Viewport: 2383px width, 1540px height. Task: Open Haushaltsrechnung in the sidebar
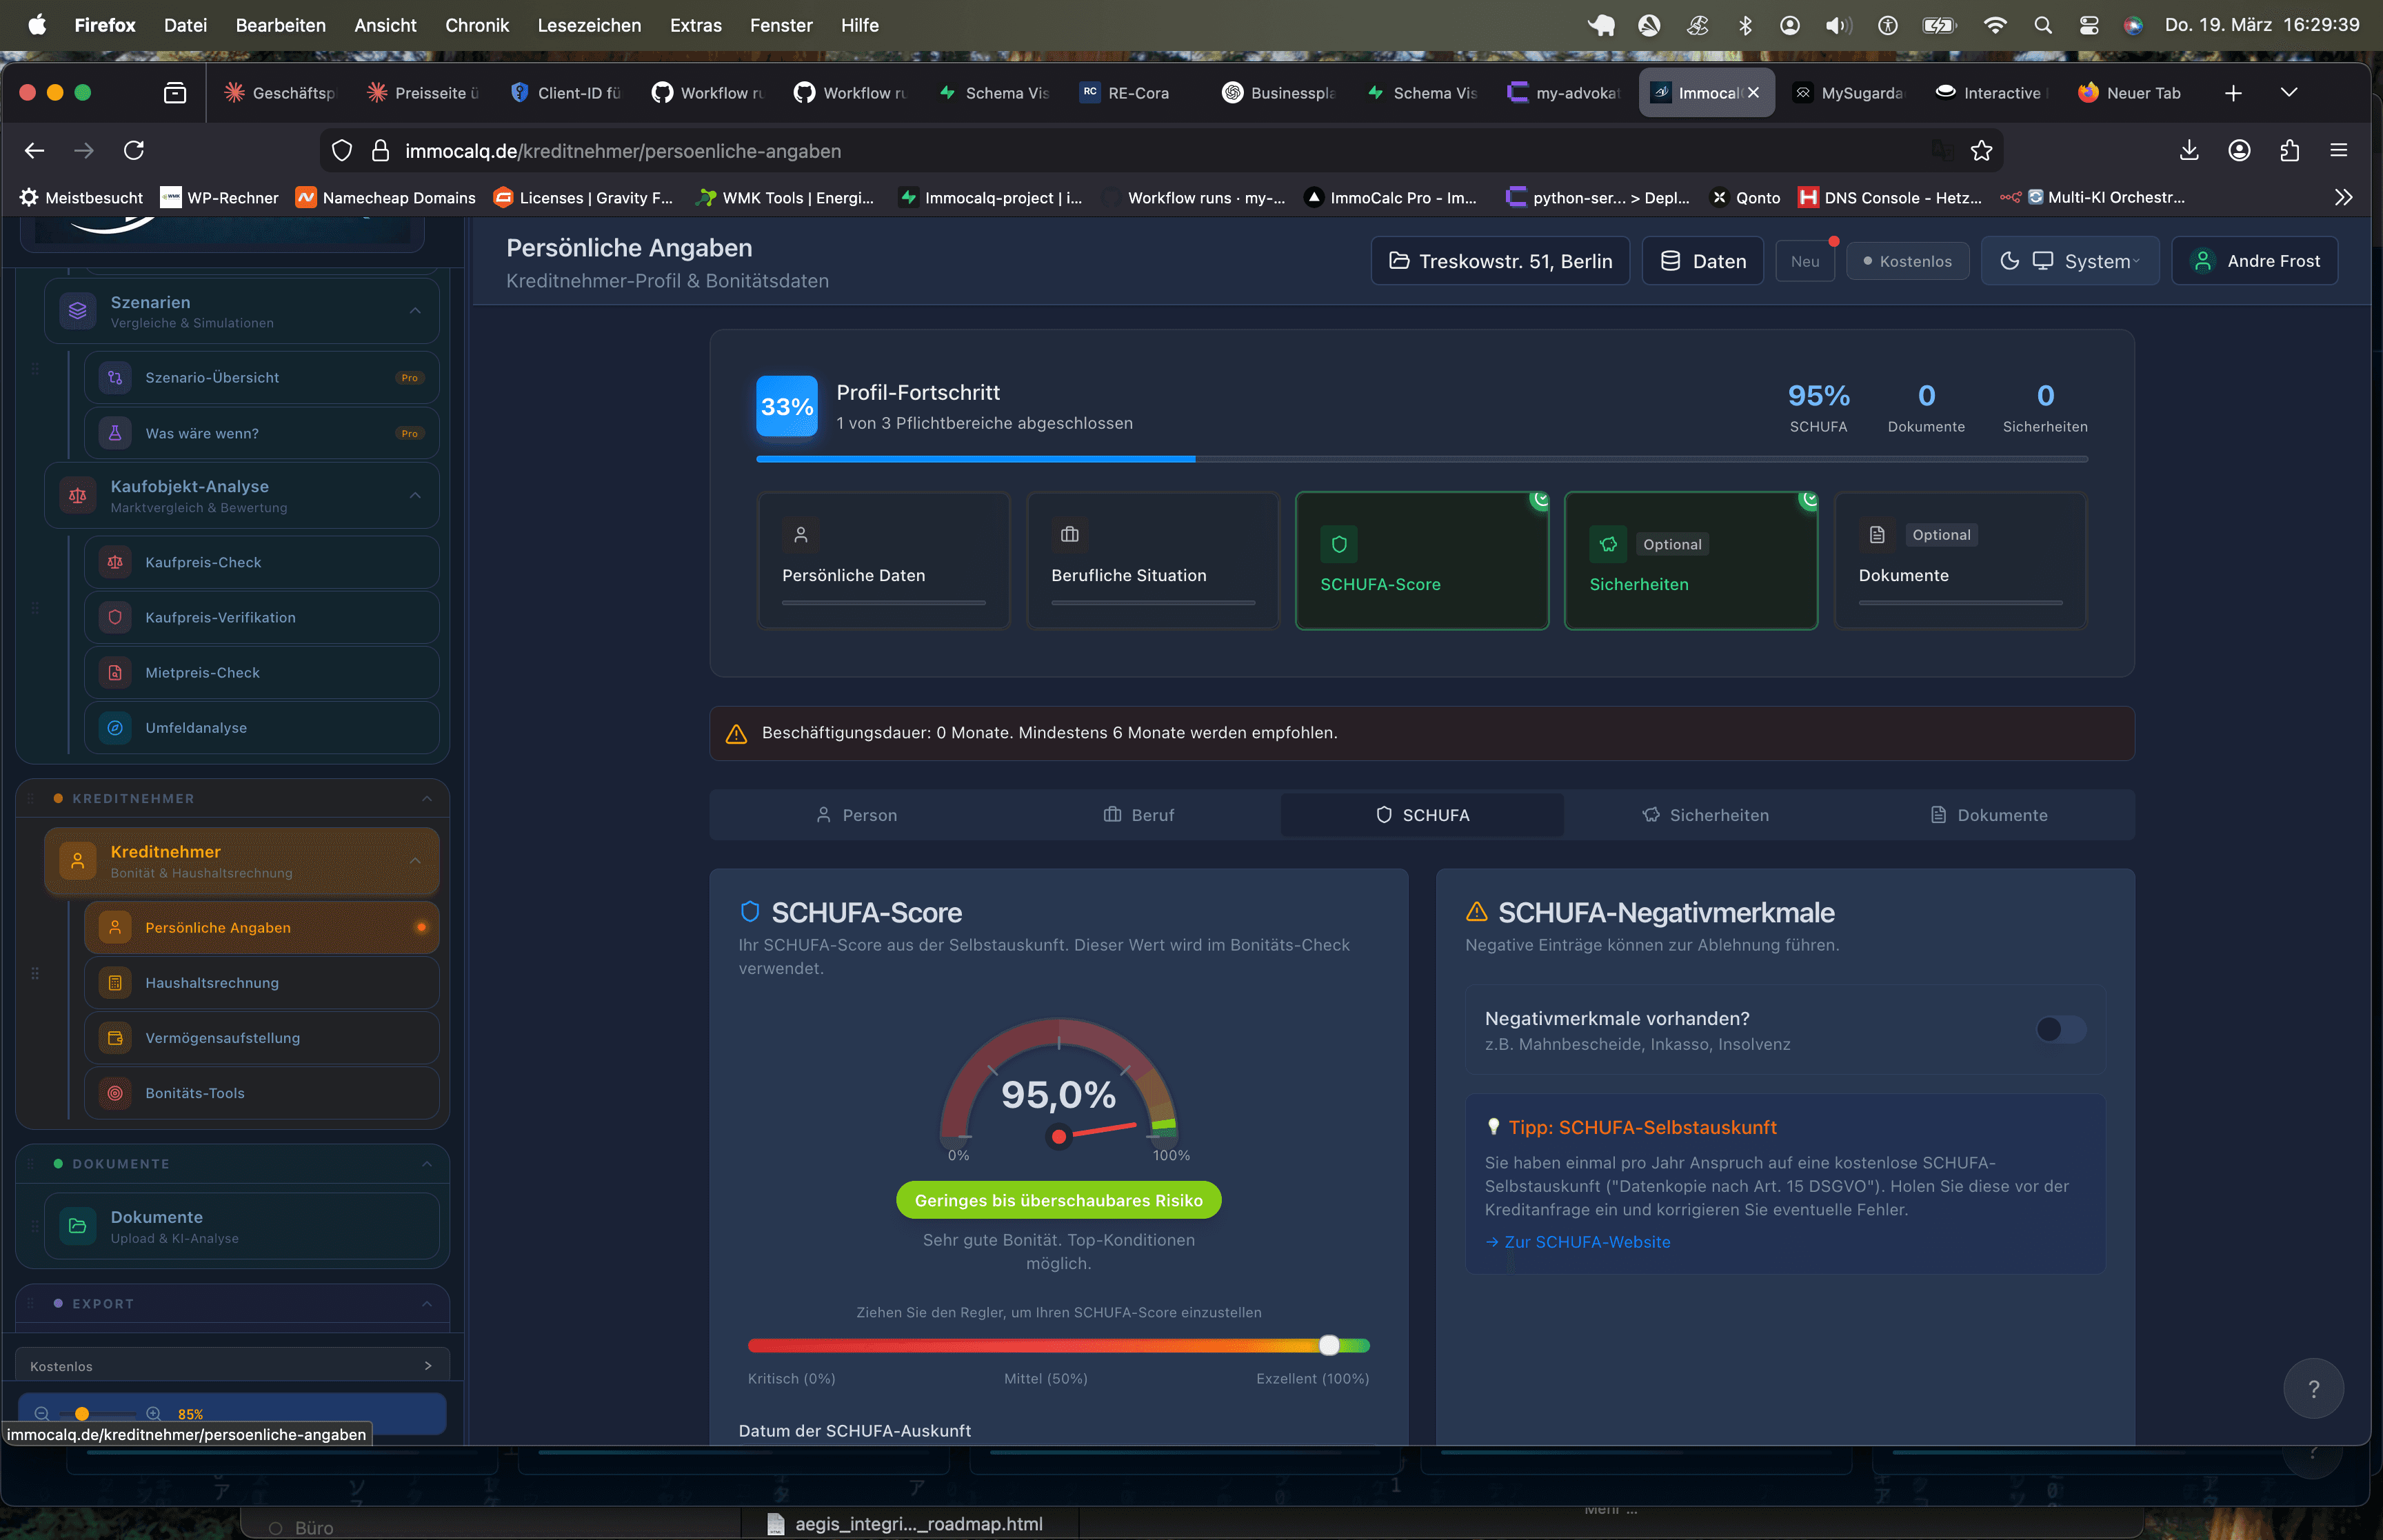point(262,982)
